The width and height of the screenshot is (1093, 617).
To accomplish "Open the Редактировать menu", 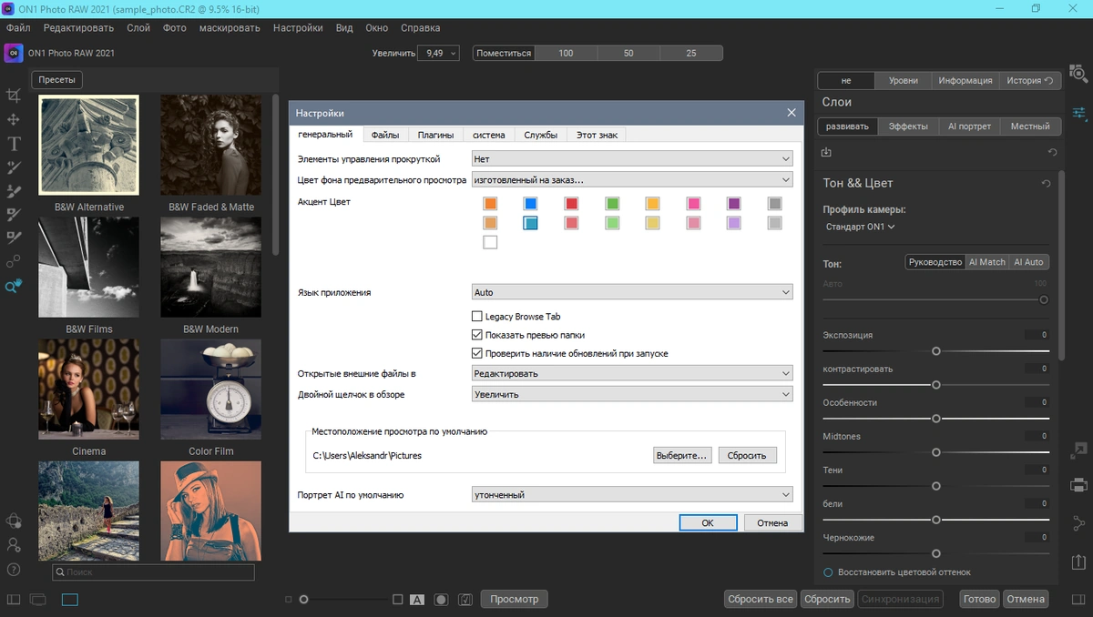I will tap(78, 28).
